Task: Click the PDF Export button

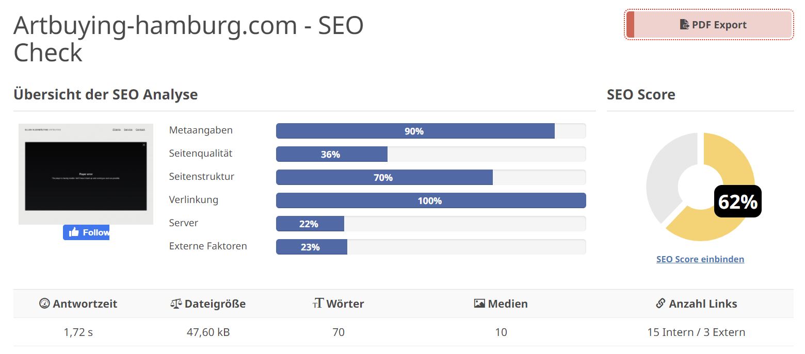Action: coord(709,25)
